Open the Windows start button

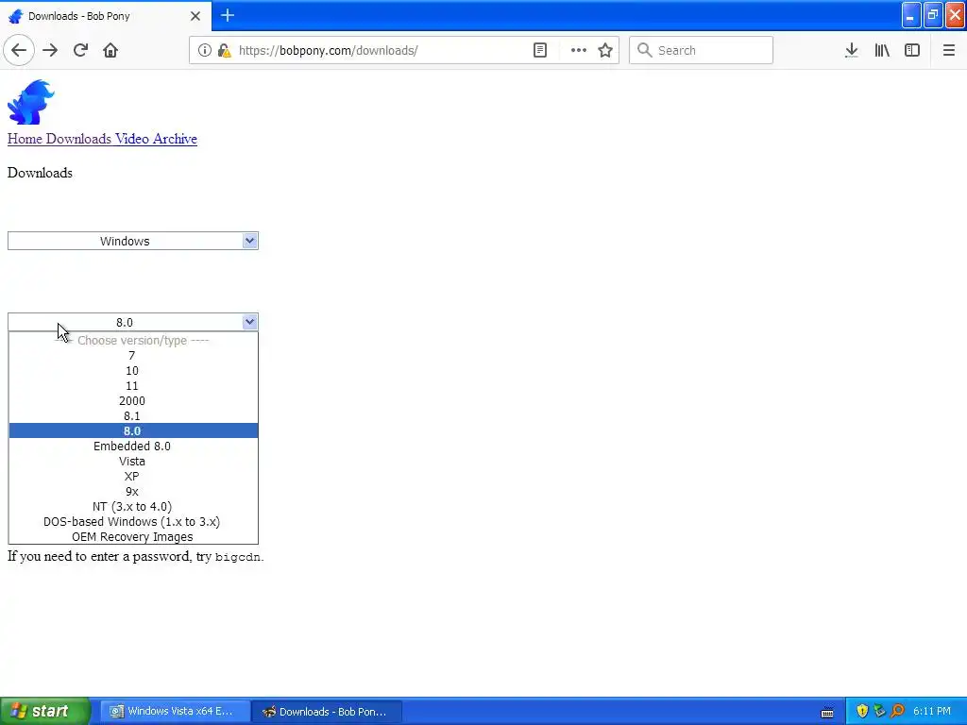(44, 711)
